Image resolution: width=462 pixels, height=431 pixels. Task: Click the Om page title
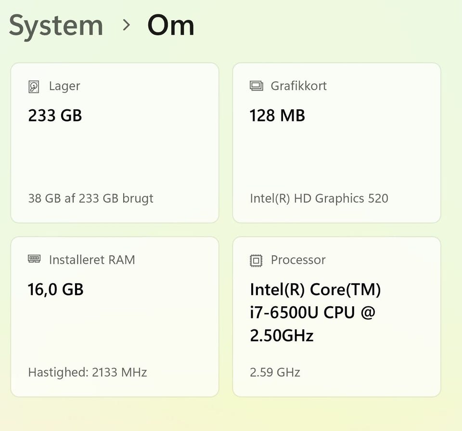click(x=171, y=25)
